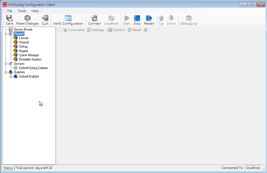The width and height of the screenshot is (267, 173).
Task: Click the Connect toolbar icon
Action: pyautogui.click(x=94, y=18)
